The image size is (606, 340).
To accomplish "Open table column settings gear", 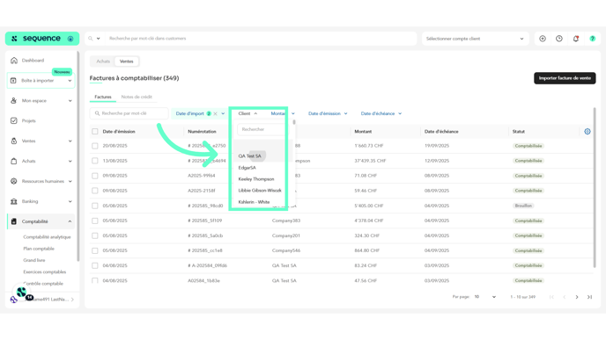I will (x=588, y=132).
